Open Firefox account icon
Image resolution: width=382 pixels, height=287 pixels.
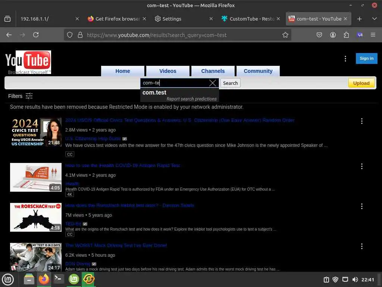(333, 35)
